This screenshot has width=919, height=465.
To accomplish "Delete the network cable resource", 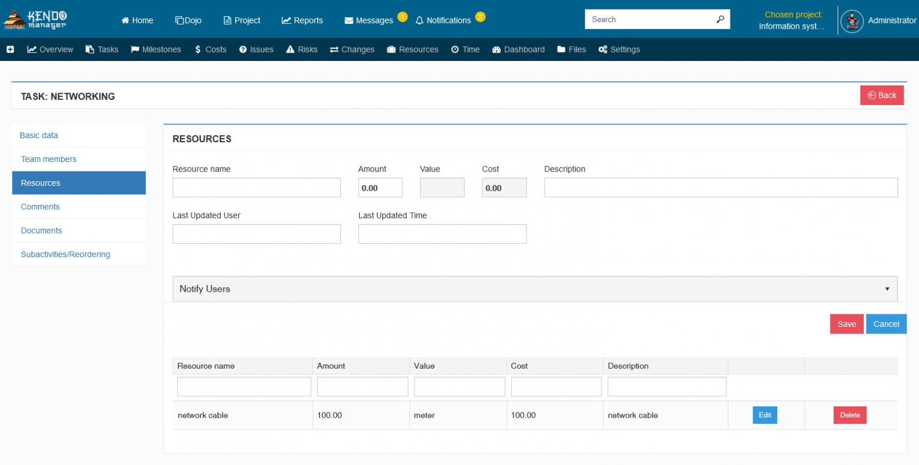I will (x=850, y=415).
